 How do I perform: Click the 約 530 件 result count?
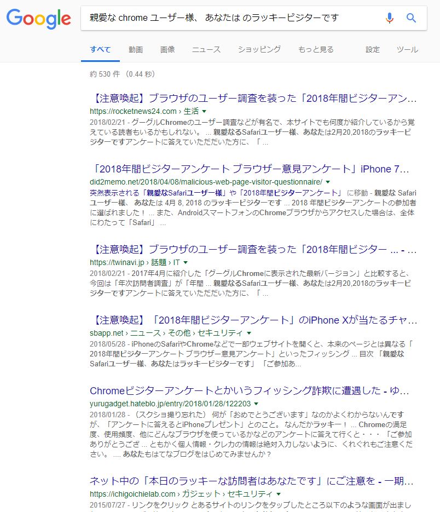click(x=122, y=74)
